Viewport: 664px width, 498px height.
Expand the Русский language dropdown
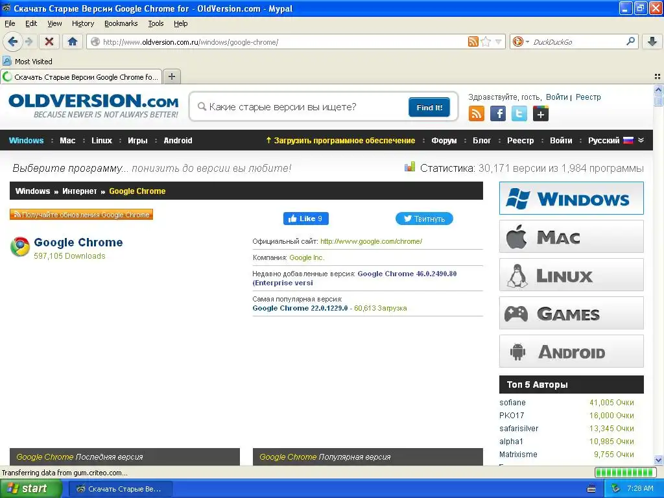pyautogui.click(x=615, y=140)
